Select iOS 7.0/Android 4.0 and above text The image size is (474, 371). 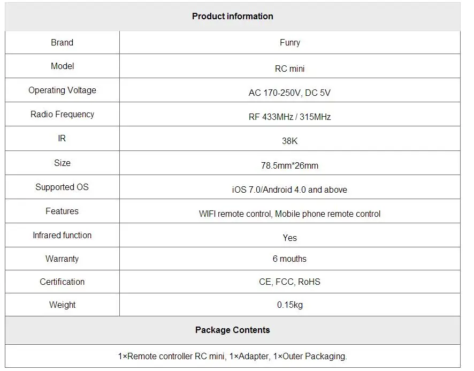[289, 190]
